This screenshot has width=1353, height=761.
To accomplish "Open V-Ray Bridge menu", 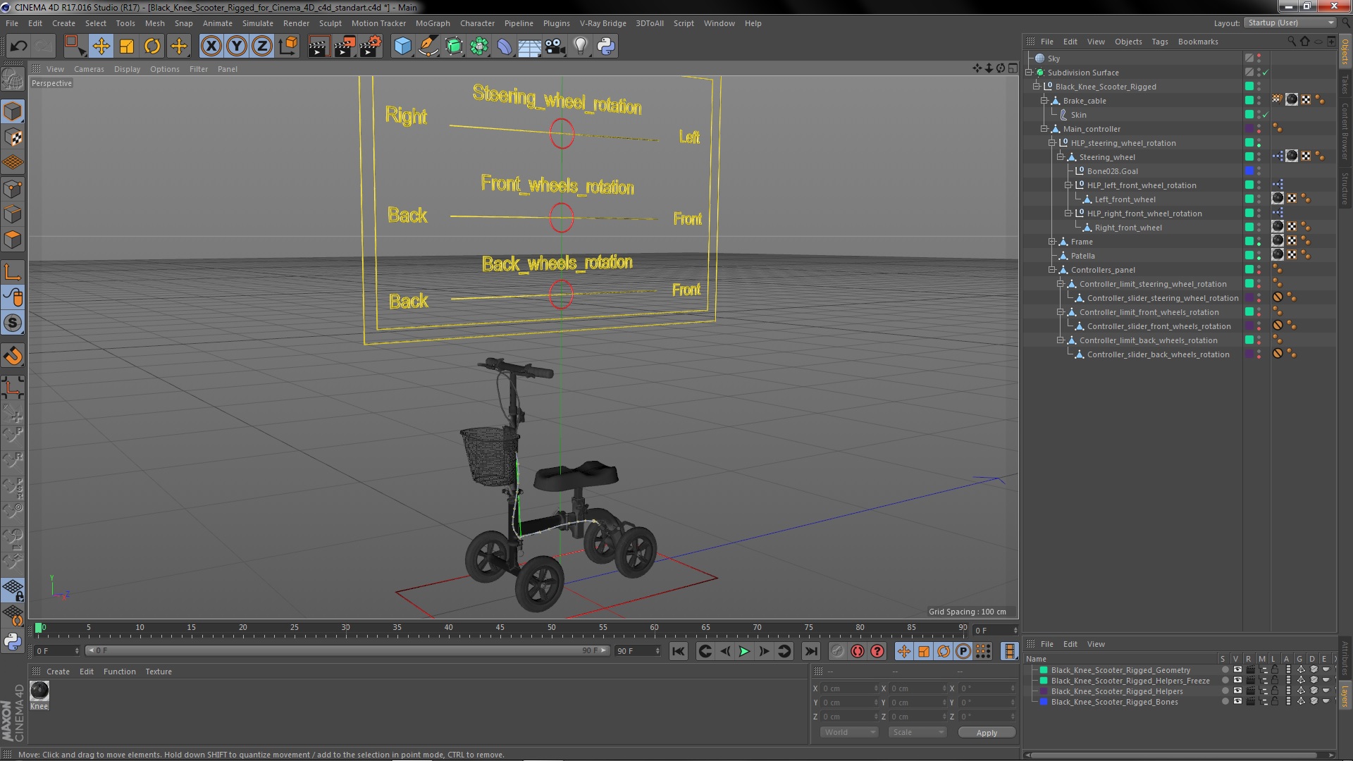I will [603, 23].
